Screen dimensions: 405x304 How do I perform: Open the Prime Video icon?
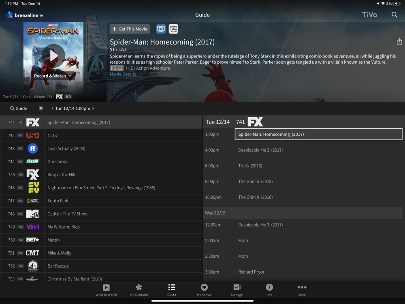(x=173, y=29)
